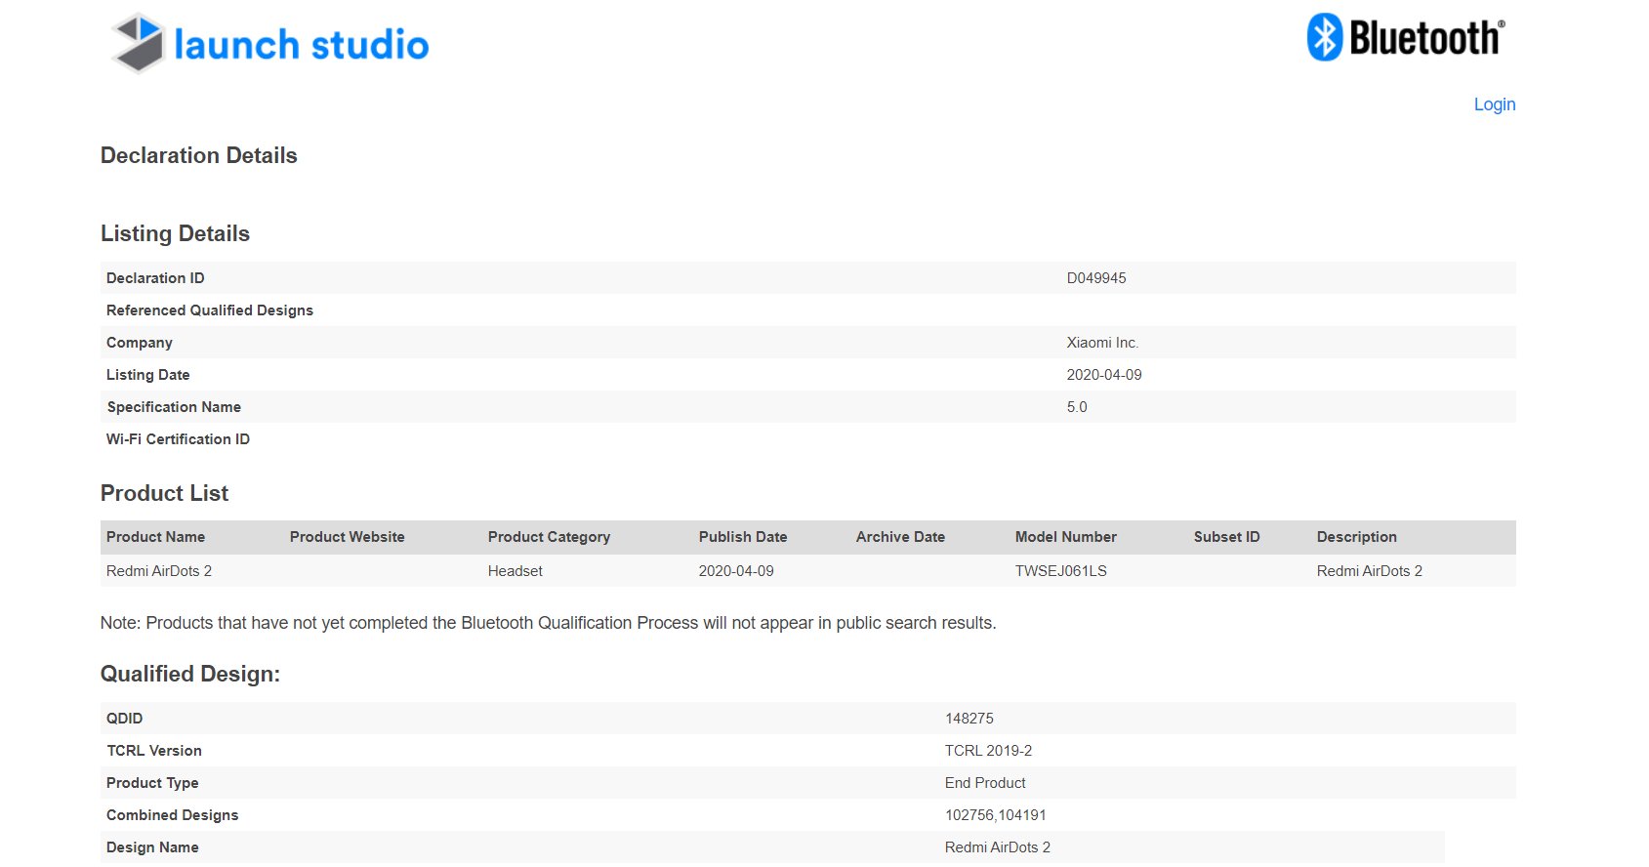Click the Archive Date column header
Viewport: 1649px width, 867px height.
[900, 537]
